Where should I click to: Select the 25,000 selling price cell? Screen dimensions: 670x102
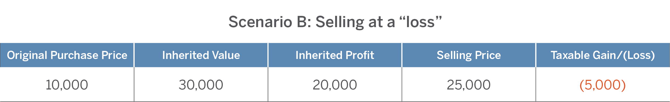pyautogui.click(x=469, y=85)
